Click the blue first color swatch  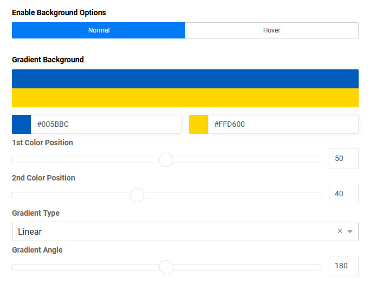21,125
